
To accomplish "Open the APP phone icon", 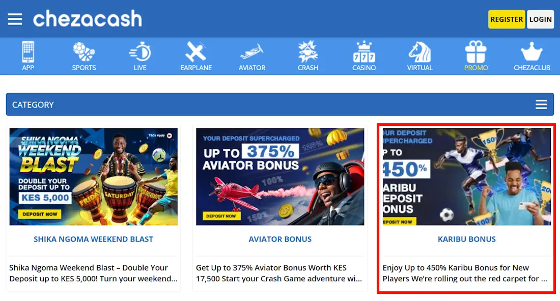I will (28, 52).
